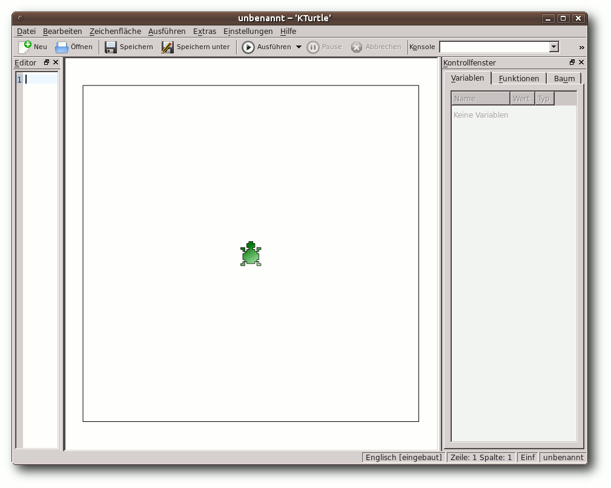Open the Extras menu

205,31
